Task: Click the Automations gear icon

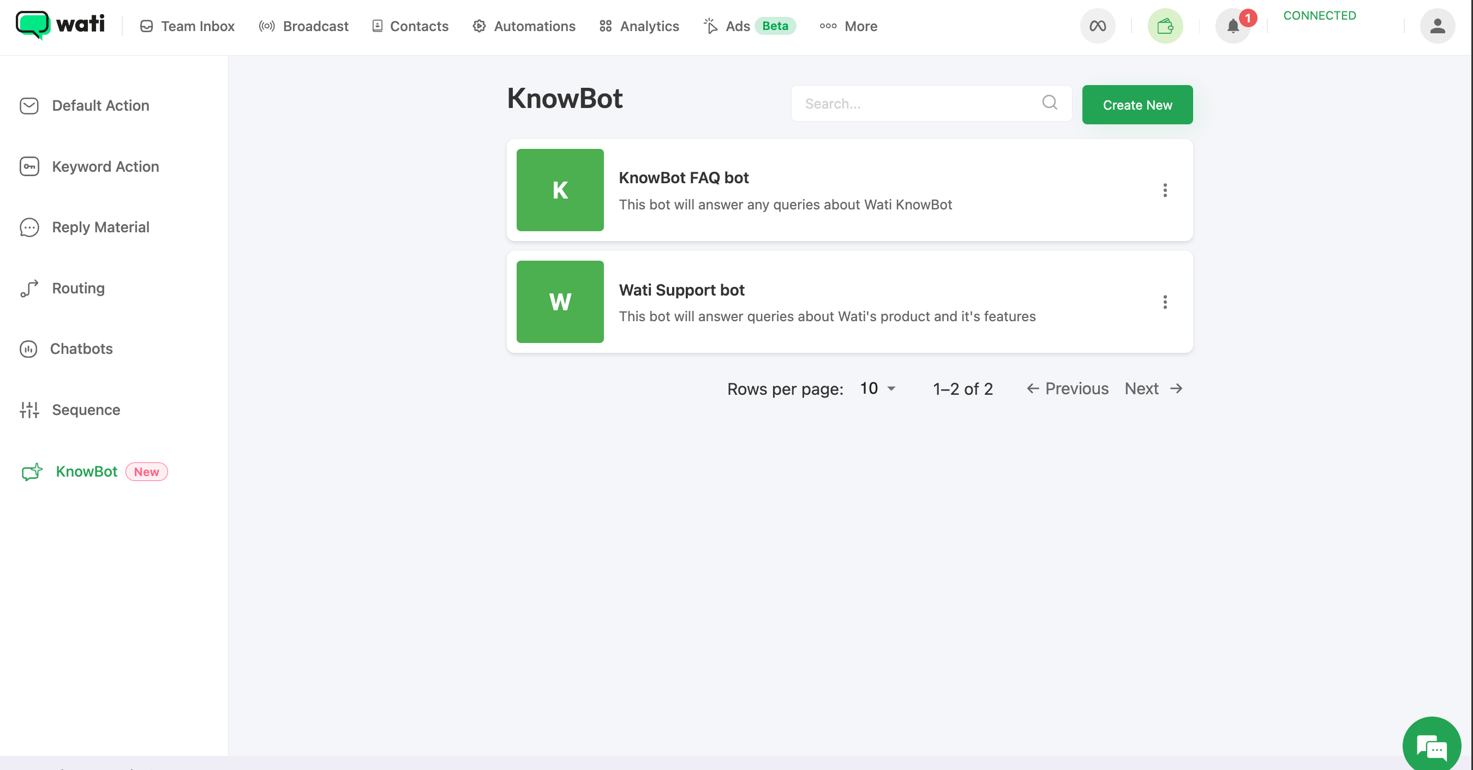Action: click(x=479, y=26)
